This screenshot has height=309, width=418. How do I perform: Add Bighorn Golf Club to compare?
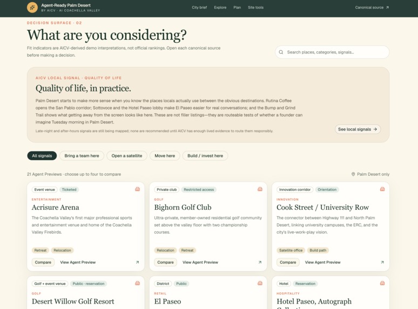pos(165,262)
